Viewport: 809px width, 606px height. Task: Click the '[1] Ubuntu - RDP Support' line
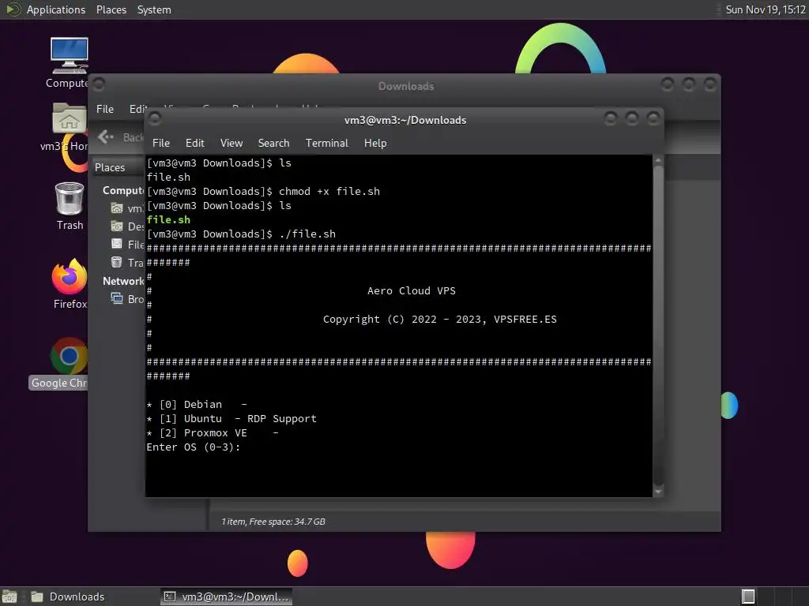231,419
